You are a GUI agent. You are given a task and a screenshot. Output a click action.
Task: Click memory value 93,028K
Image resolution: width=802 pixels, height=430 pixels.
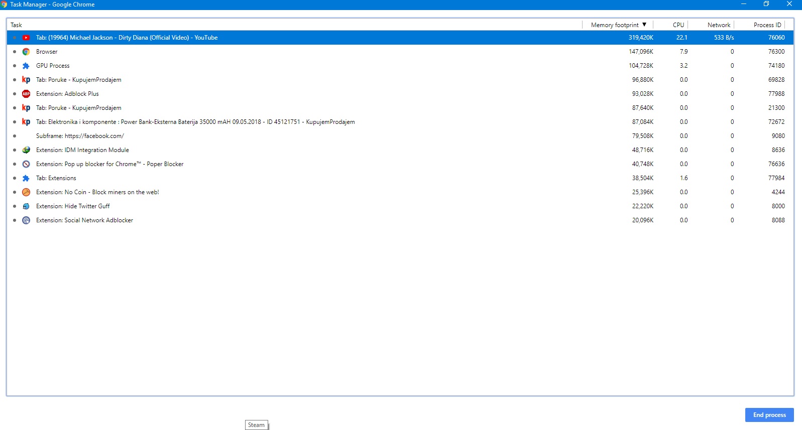pos(643,94)
